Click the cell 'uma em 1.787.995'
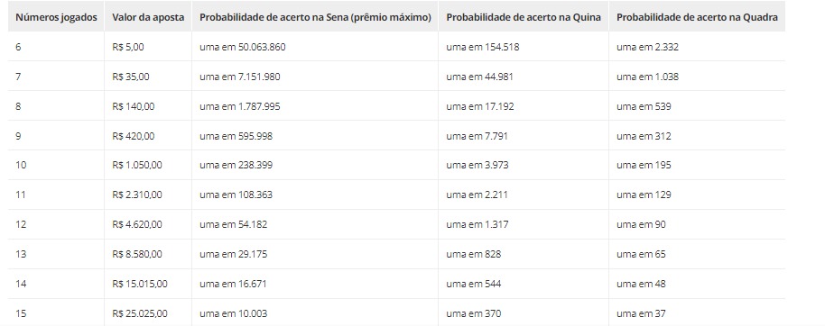The image size is (825, 326). (x=315, y=106)
